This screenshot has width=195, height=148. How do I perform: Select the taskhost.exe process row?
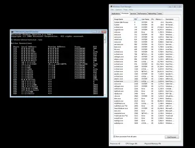(x=144, y=91)
